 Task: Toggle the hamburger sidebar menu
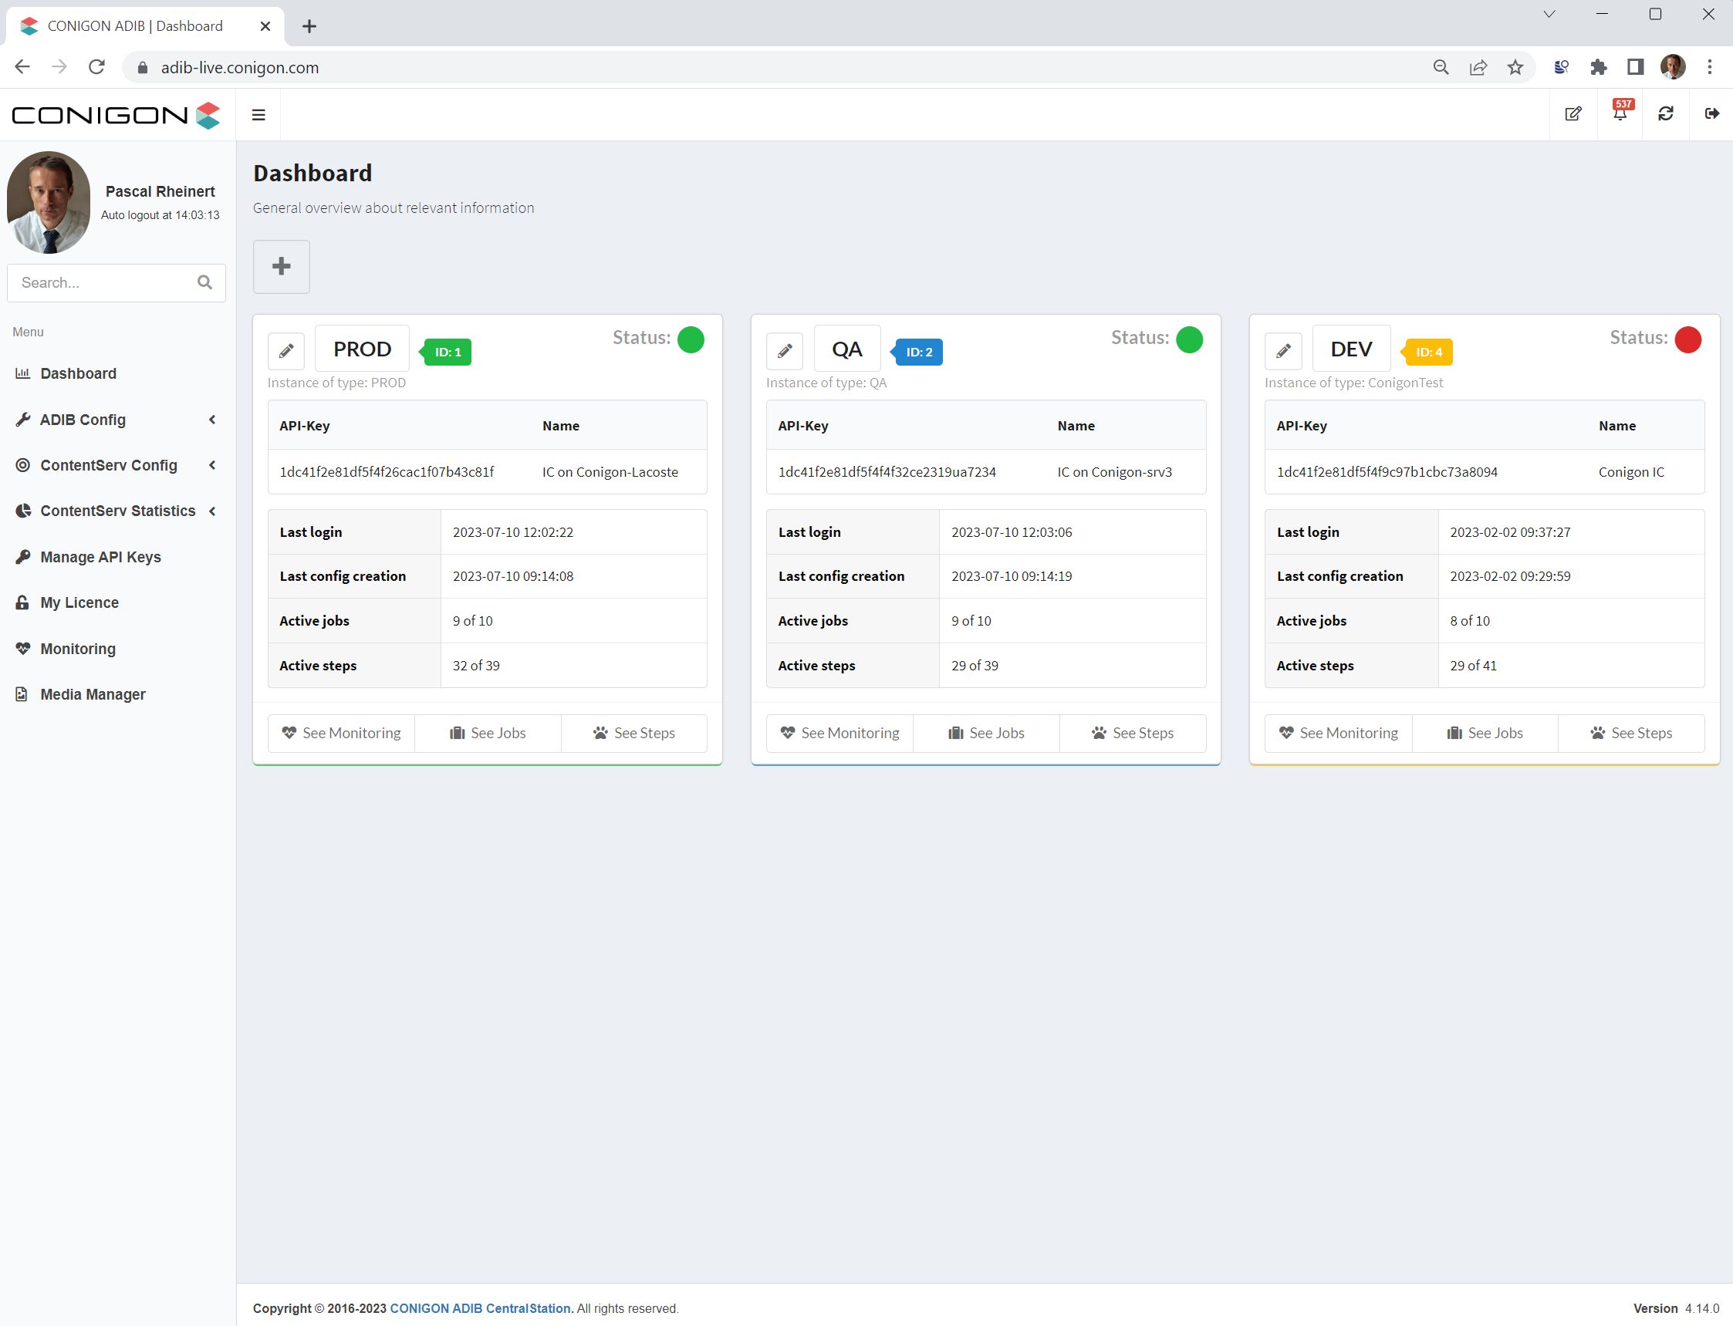pyautogui.click(x=258, y=114)
